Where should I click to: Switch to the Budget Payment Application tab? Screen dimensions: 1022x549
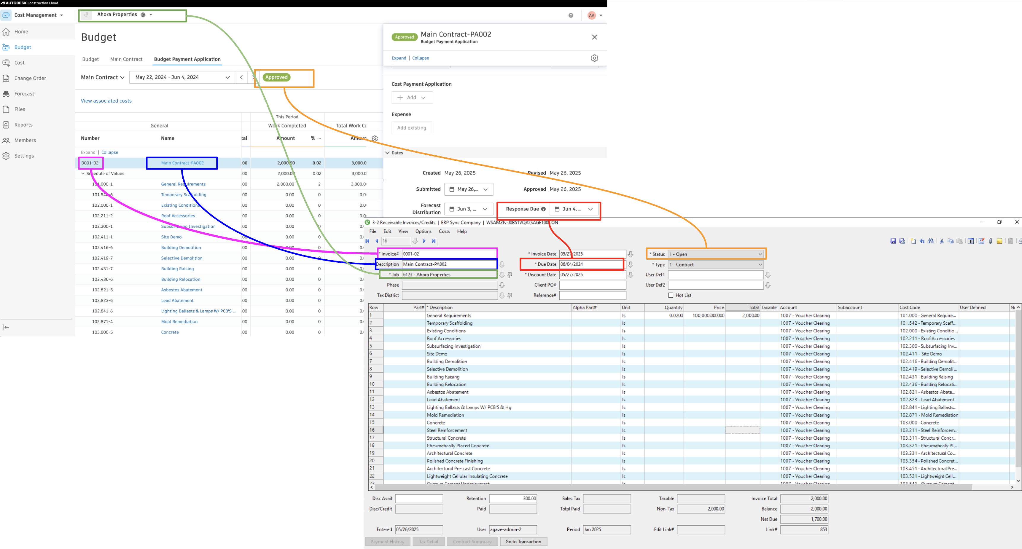(x=187, y=59)
